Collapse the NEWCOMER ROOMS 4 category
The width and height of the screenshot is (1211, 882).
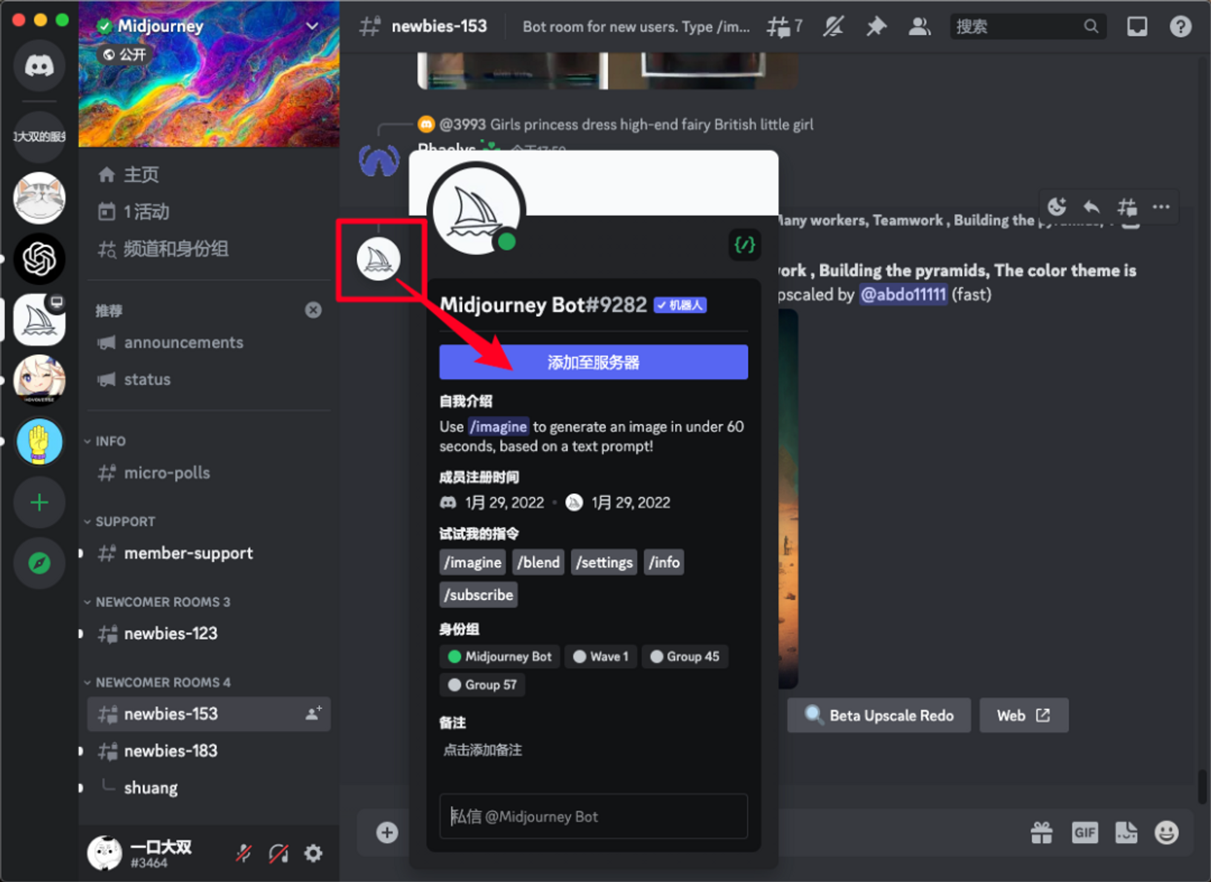click(162, 682)
